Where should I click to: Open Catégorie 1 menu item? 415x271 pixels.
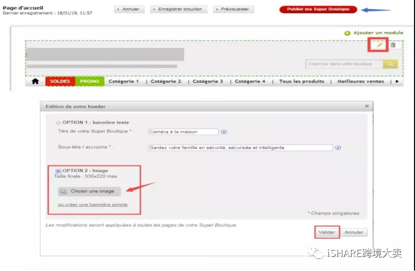123,81
